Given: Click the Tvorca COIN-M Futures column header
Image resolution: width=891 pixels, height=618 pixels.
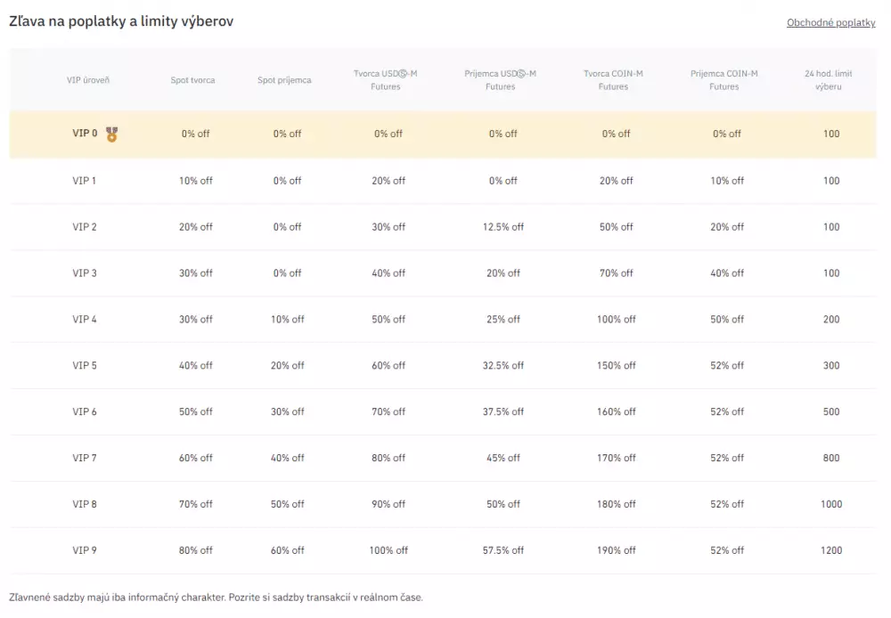Looking at the screenshot, I should [615, 79].
